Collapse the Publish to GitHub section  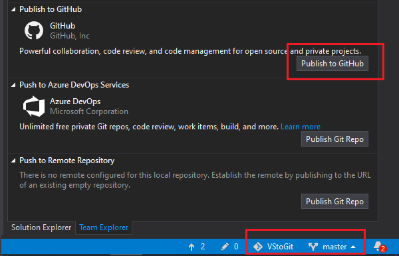point(13,10)
